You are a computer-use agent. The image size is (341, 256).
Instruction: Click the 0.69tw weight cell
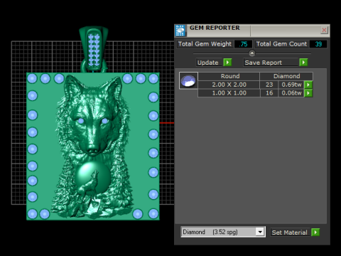click(291, 85)
